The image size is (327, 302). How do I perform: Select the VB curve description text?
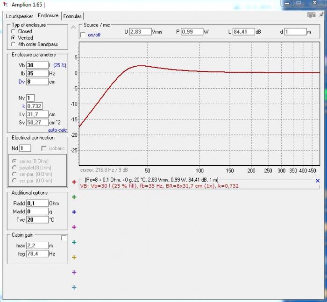pos(159,186)
